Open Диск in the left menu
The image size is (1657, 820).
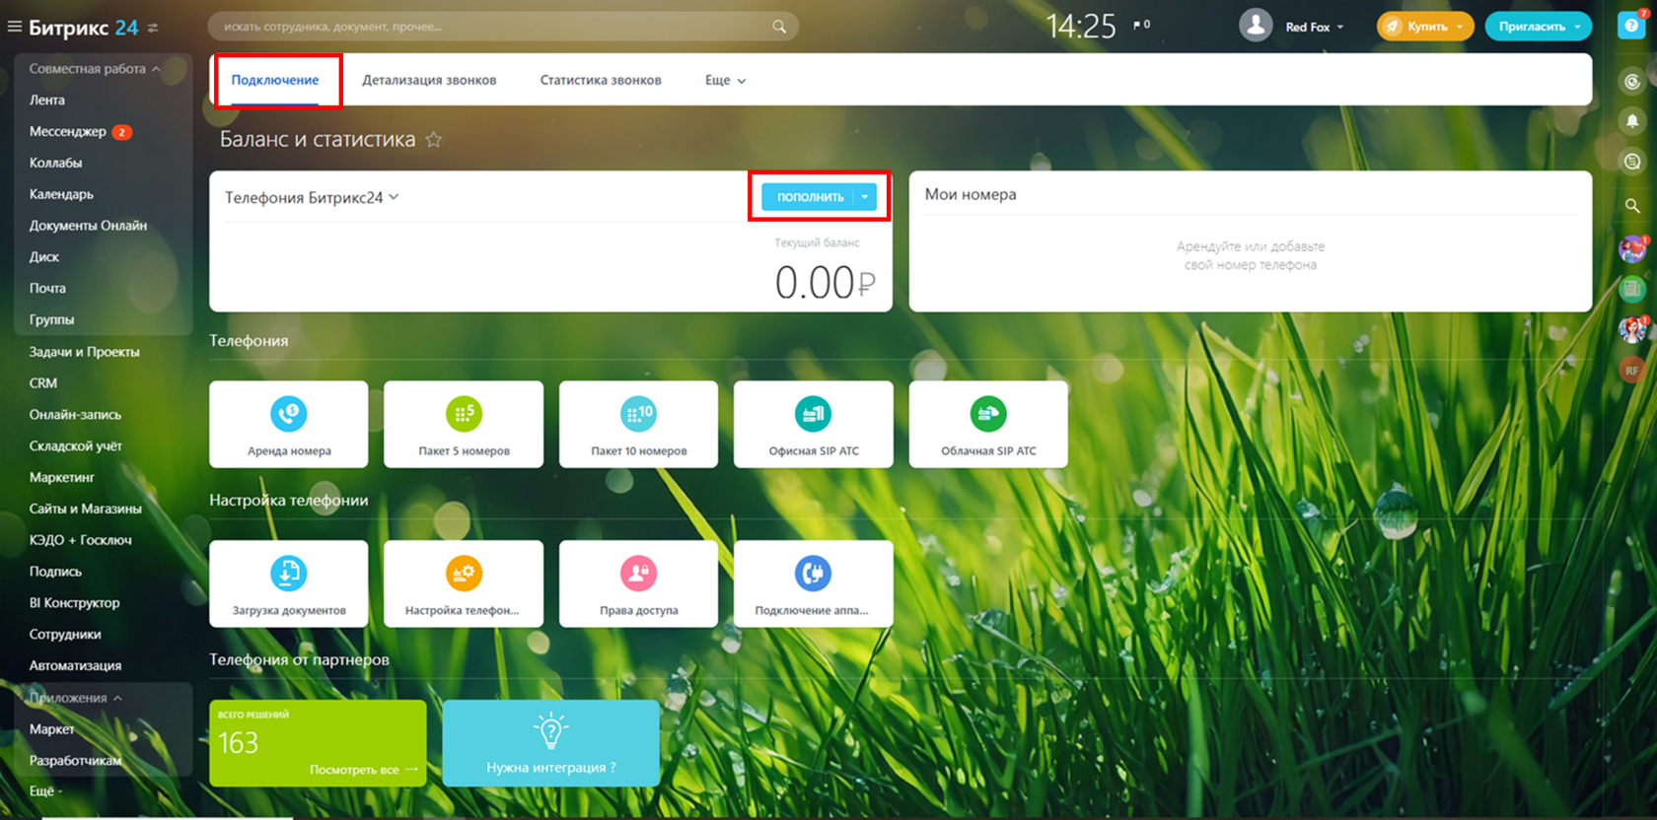(44, 257)
